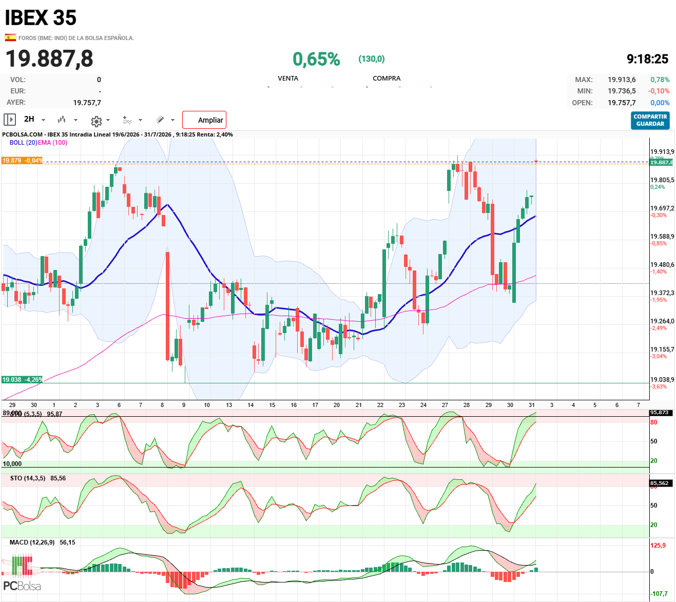Click the green 19.038 -4,26% support tag
This screenshot has width=676, height=602.
pos(22,380)
